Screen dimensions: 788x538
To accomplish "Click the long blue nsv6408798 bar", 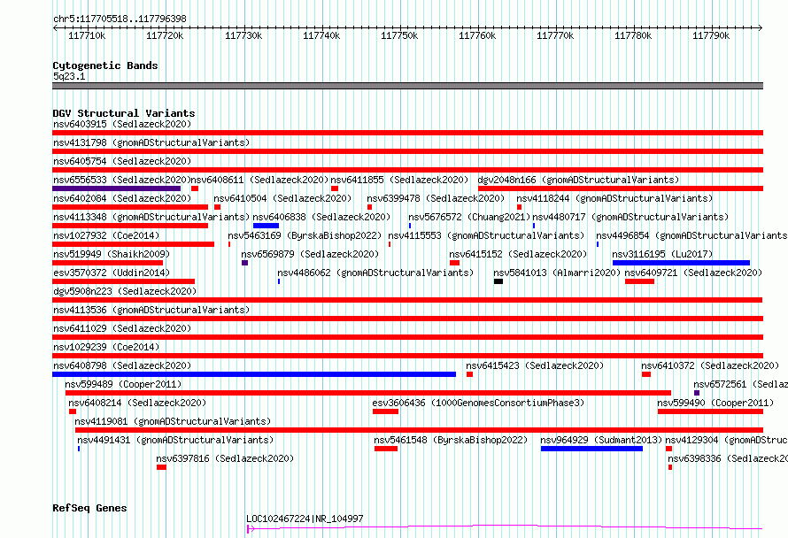I will (254, 374).
